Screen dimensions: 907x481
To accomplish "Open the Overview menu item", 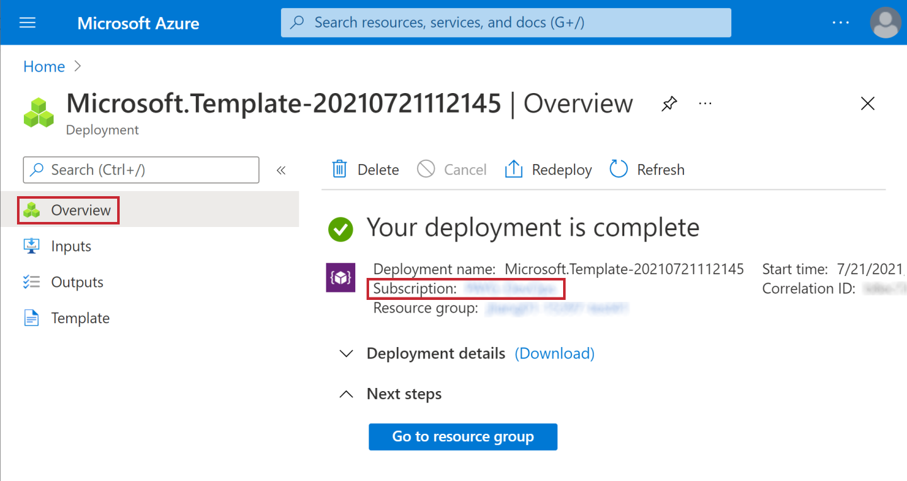I will click(81, 210).
